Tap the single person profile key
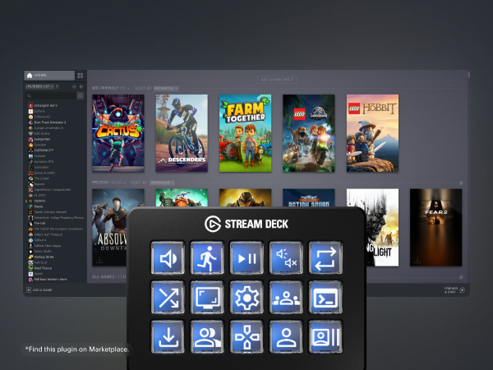 point(286,336)
